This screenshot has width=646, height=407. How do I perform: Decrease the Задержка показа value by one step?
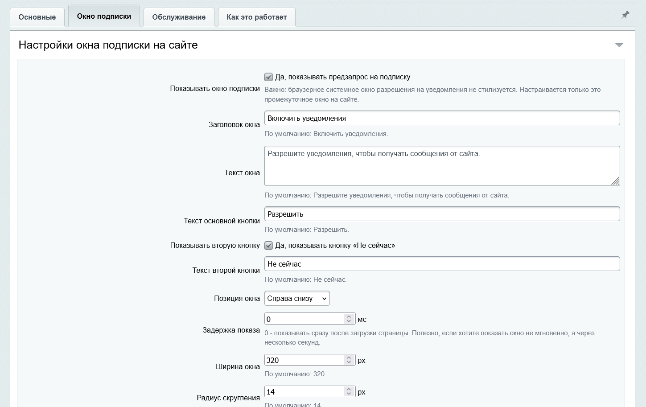(349, 321)
